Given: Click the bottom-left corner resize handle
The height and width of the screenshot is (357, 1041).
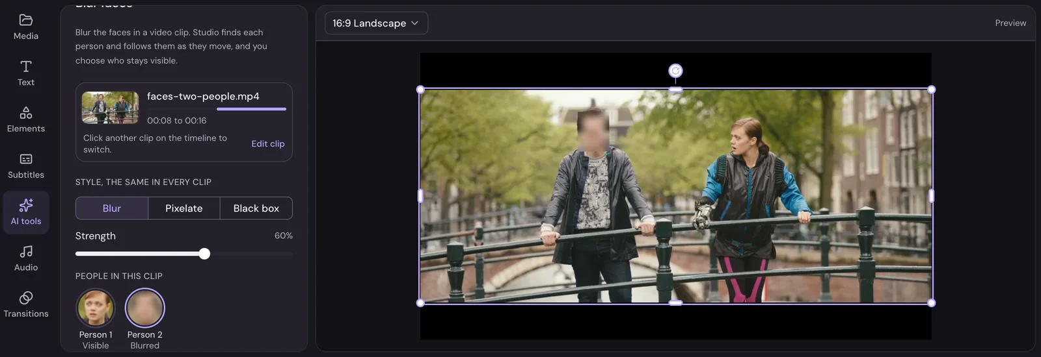Looking at the screenshot, I should (420, 303).
